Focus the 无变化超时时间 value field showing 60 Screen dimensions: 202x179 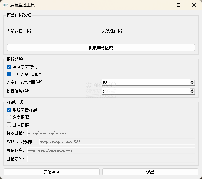tap(146, 82)
